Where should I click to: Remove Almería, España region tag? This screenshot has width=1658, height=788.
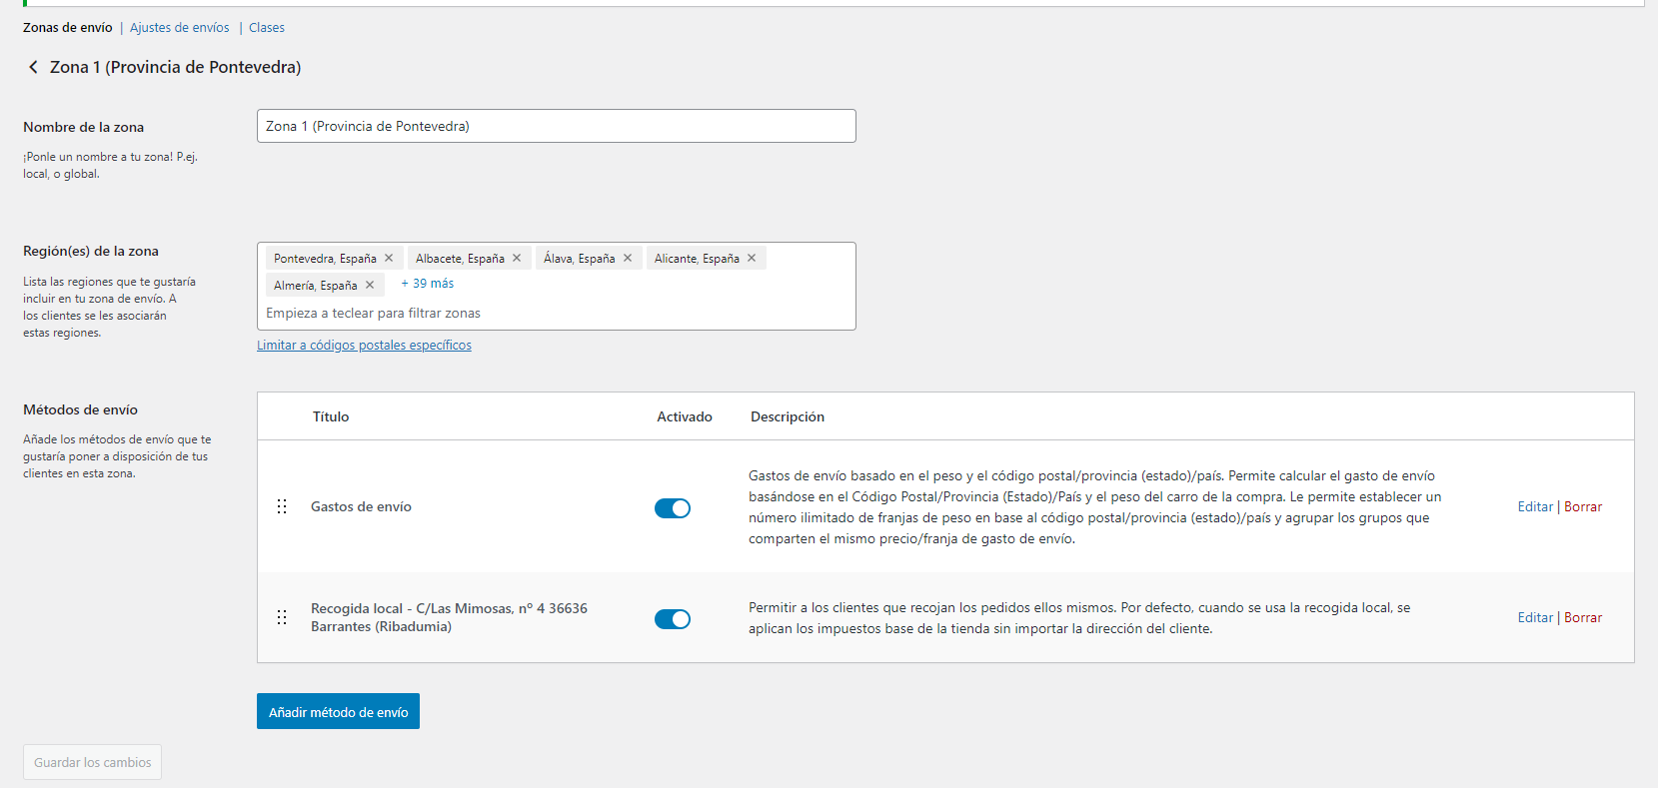point(370,285)
